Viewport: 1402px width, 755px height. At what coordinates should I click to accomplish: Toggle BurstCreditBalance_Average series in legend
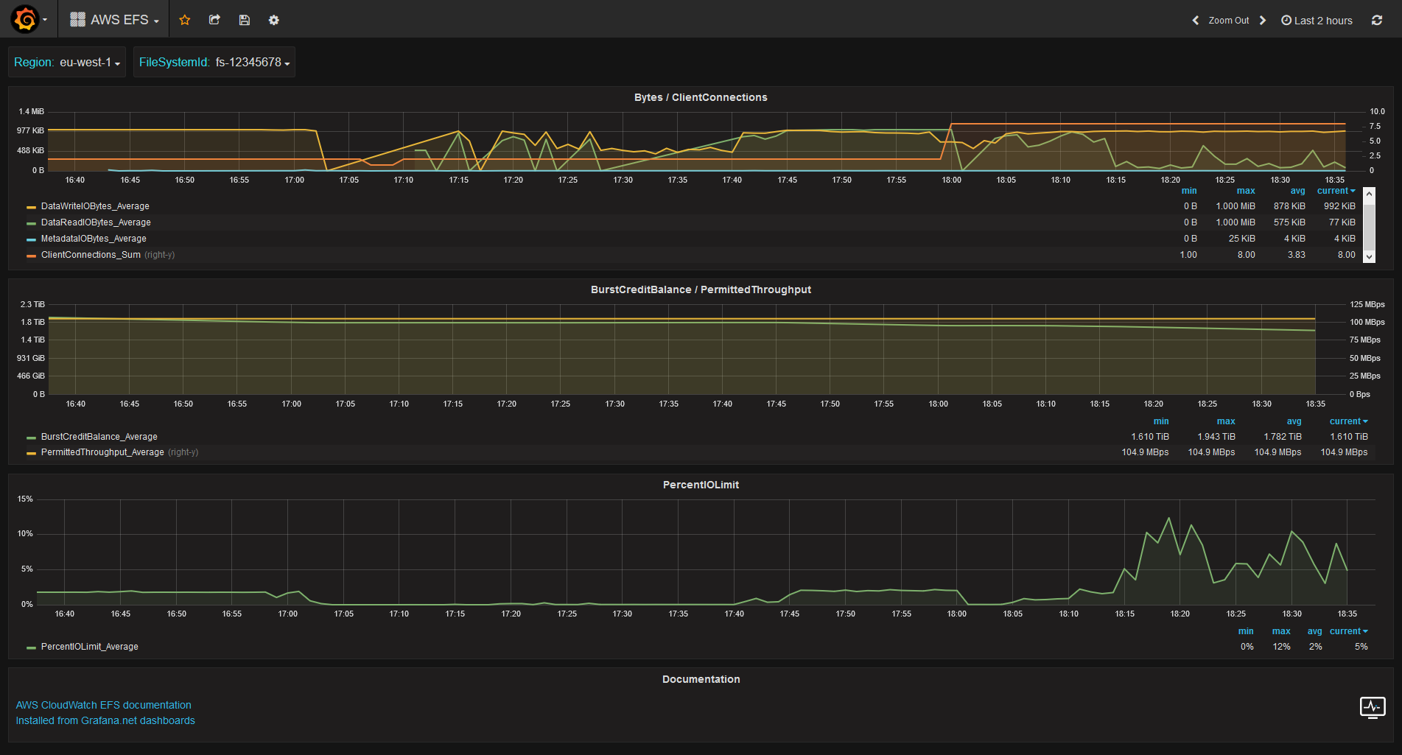coord(99,437)
